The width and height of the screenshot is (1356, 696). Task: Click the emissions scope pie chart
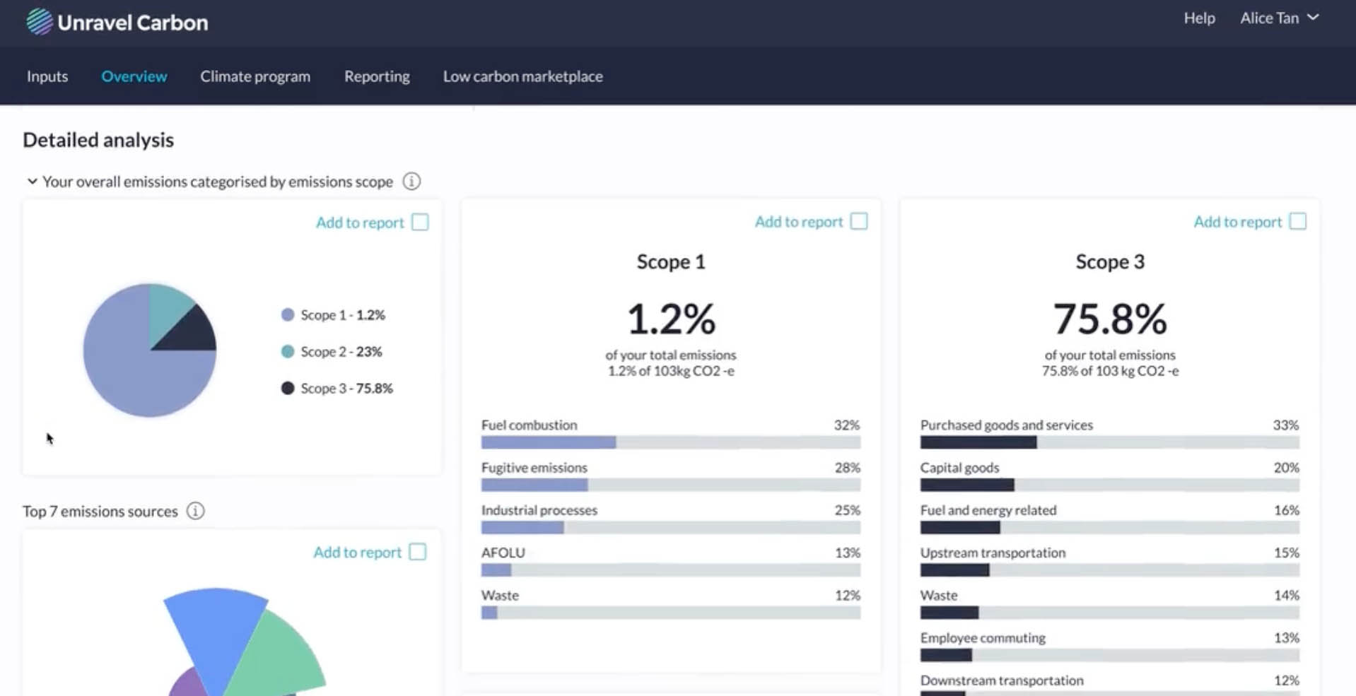click(150, 350)
